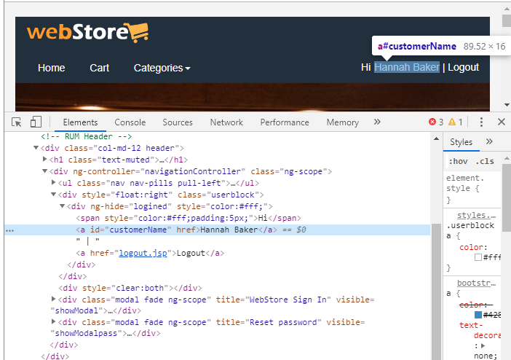Screen dimensions: 511x360
Task: Switch to the Network tab
Action: [x=226, y=122]
